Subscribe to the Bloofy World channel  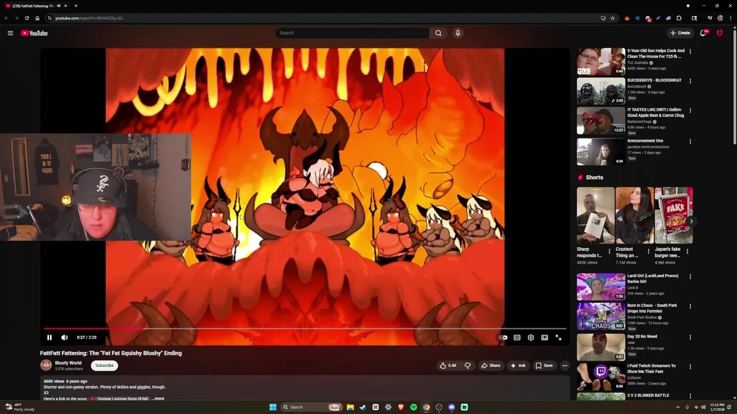104,366
